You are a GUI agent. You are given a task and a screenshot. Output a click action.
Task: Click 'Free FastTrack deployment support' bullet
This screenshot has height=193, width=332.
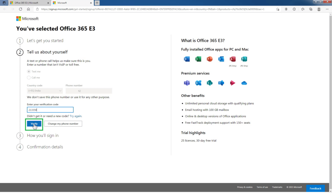pyautogui.click(x=218, y=123)
